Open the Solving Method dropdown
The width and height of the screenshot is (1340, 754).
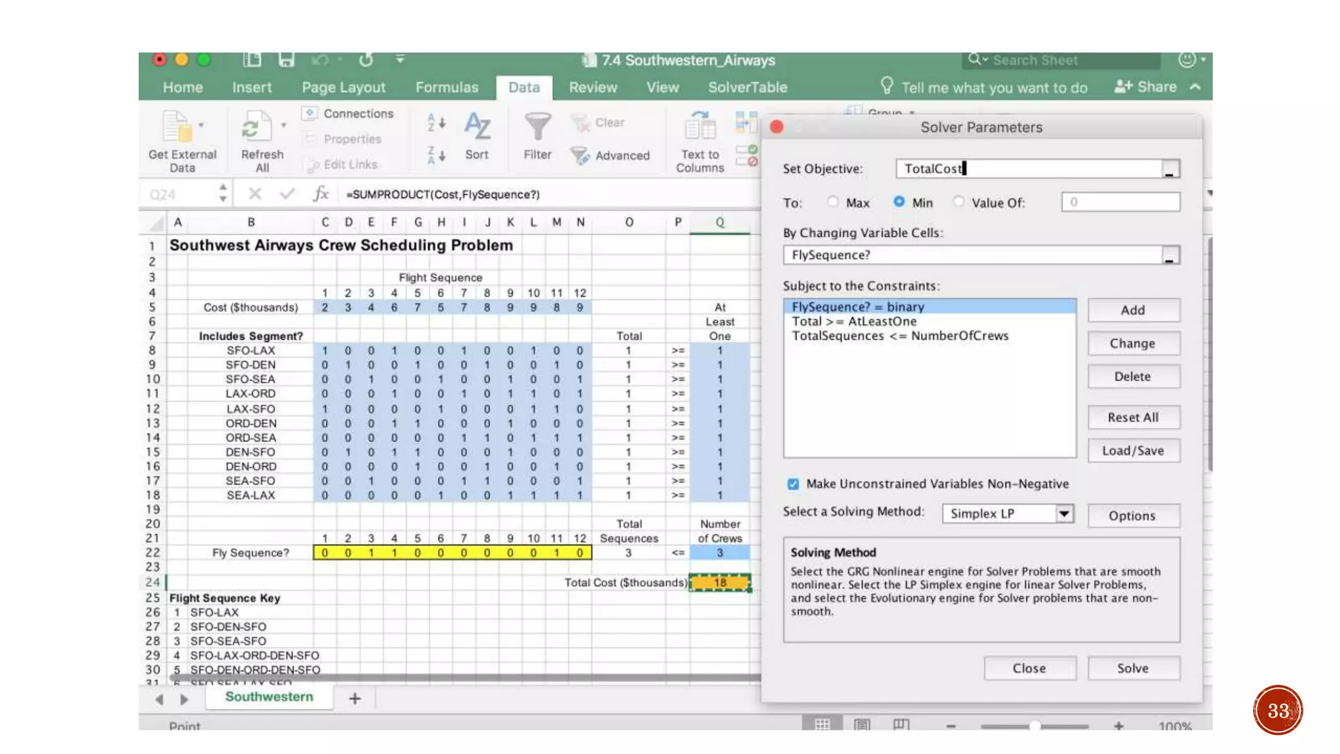click(x=1065, y=513)
